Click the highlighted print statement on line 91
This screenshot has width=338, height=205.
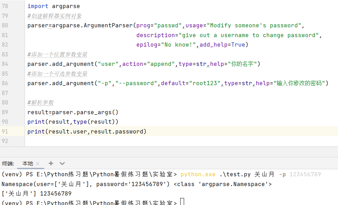pos(86,131)
